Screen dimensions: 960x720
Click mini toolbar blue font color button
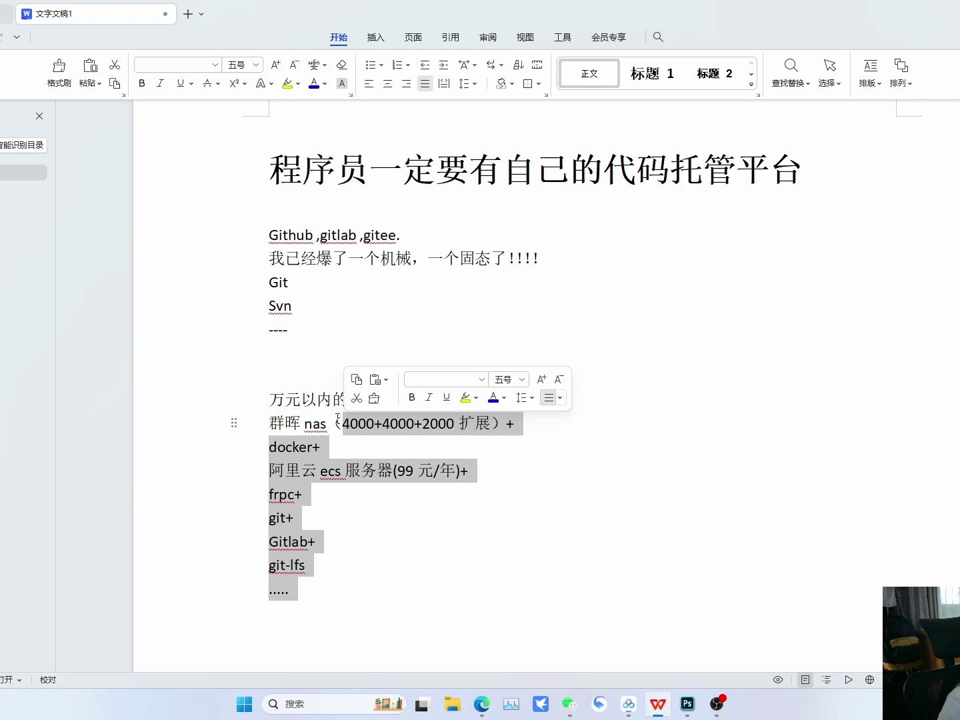pyautogui.click(x=493, y=397)
